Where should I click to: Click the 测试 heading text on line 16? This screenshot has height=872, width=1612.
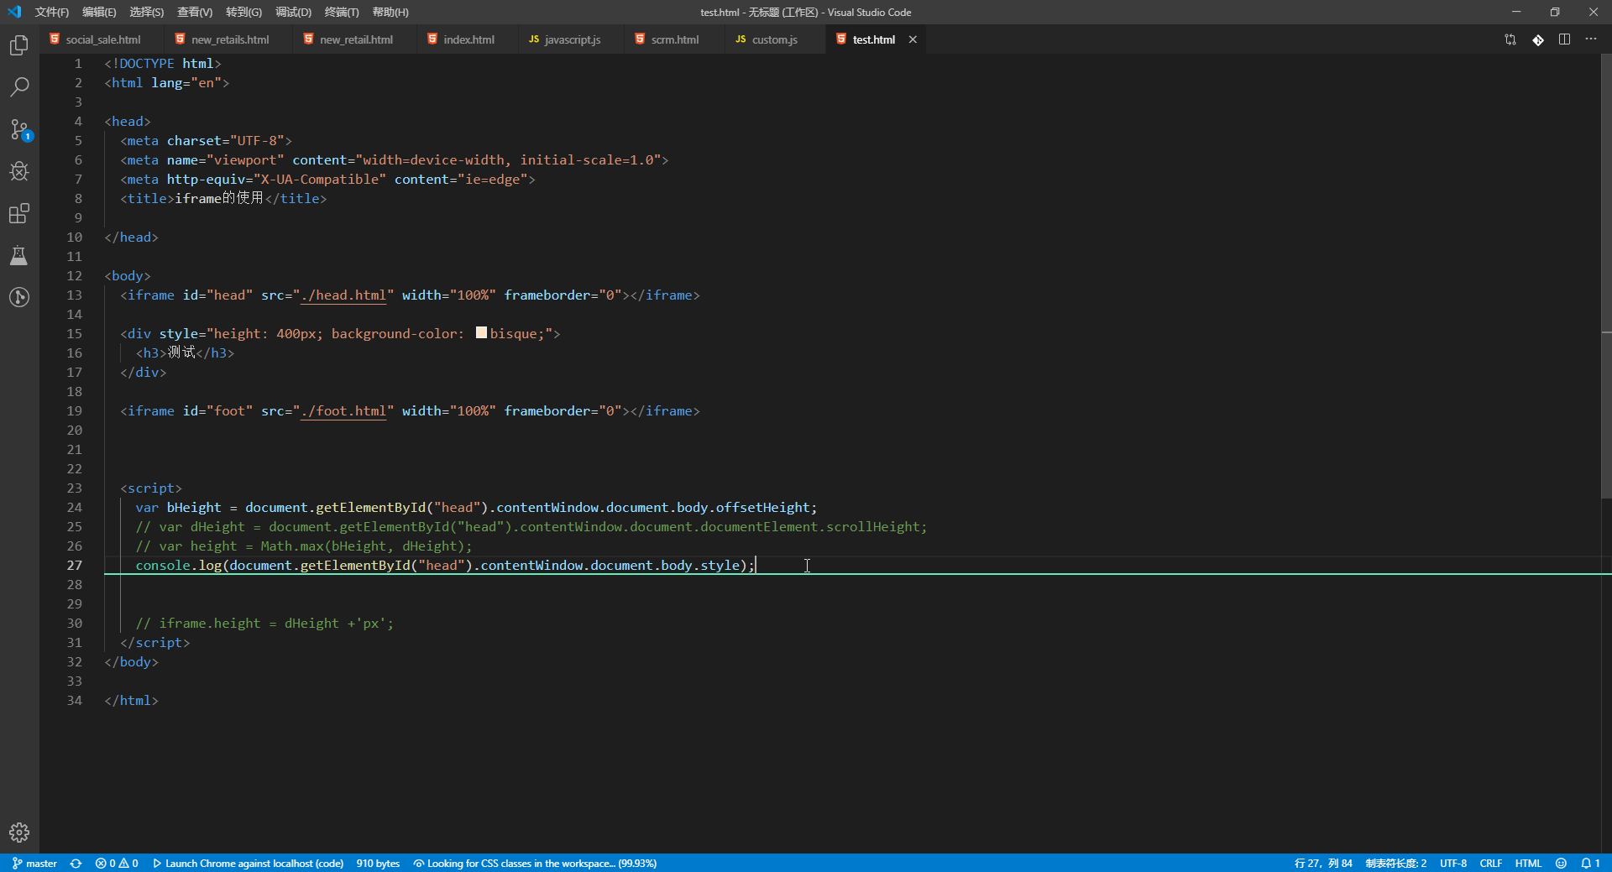[x=181, y=352]
